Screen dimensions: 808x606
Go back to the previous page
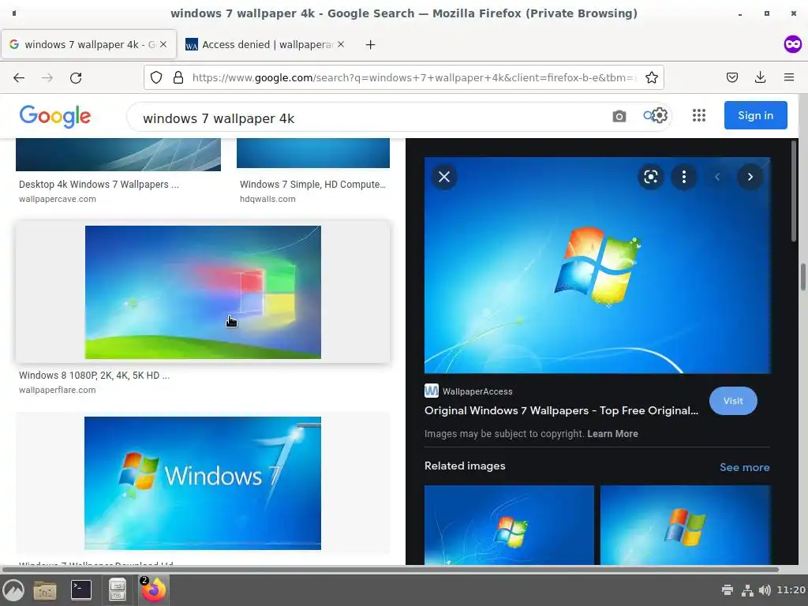coord(19,78)
